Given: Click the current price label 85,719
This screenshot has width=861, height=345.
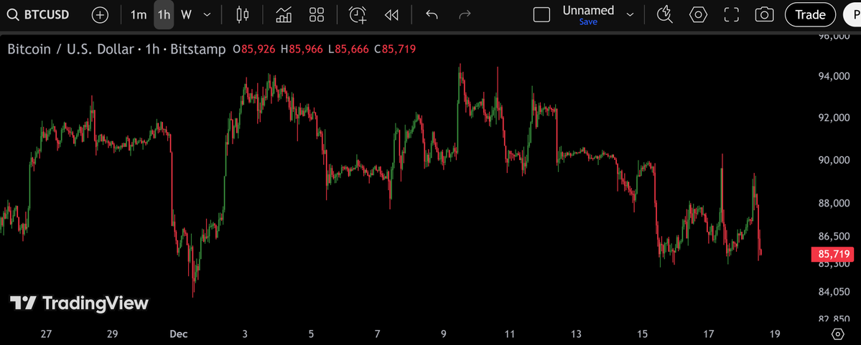Looking at the screenshot, I should 833,255.
